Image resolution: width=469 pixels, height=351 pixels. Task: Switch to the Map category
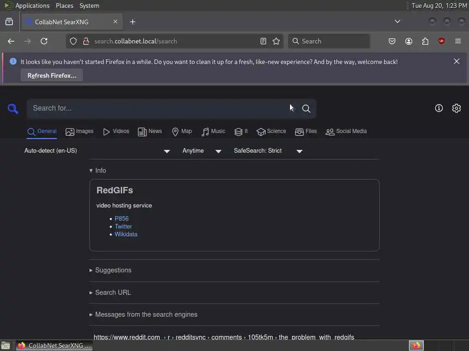pos(182,131)
